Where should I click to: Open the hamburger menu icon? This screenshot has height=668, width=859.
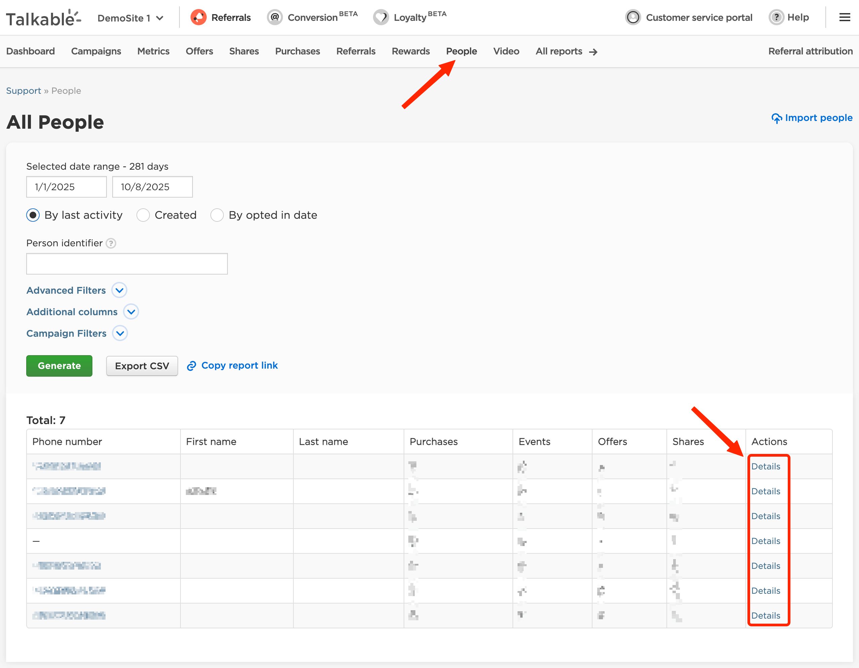[x=845, y=17]
